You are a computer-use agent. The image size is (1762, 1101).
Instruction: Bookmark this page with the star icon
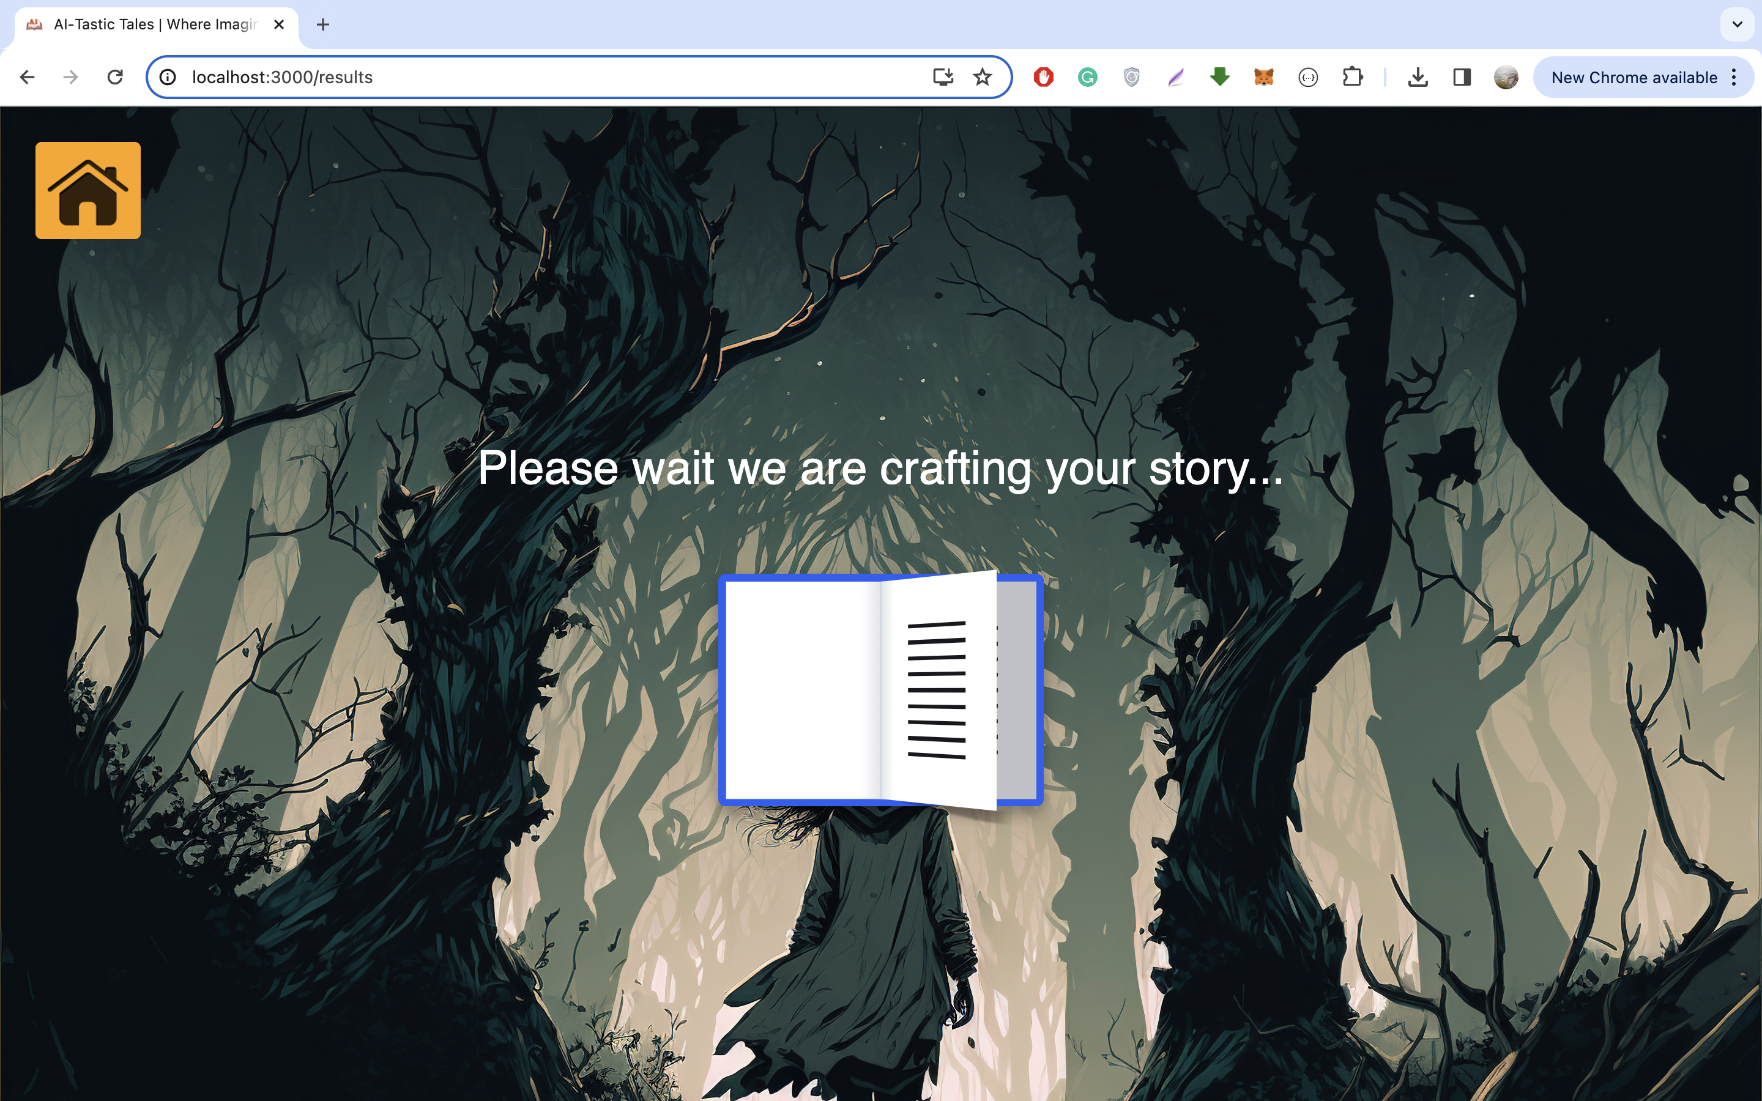[982, 77]
